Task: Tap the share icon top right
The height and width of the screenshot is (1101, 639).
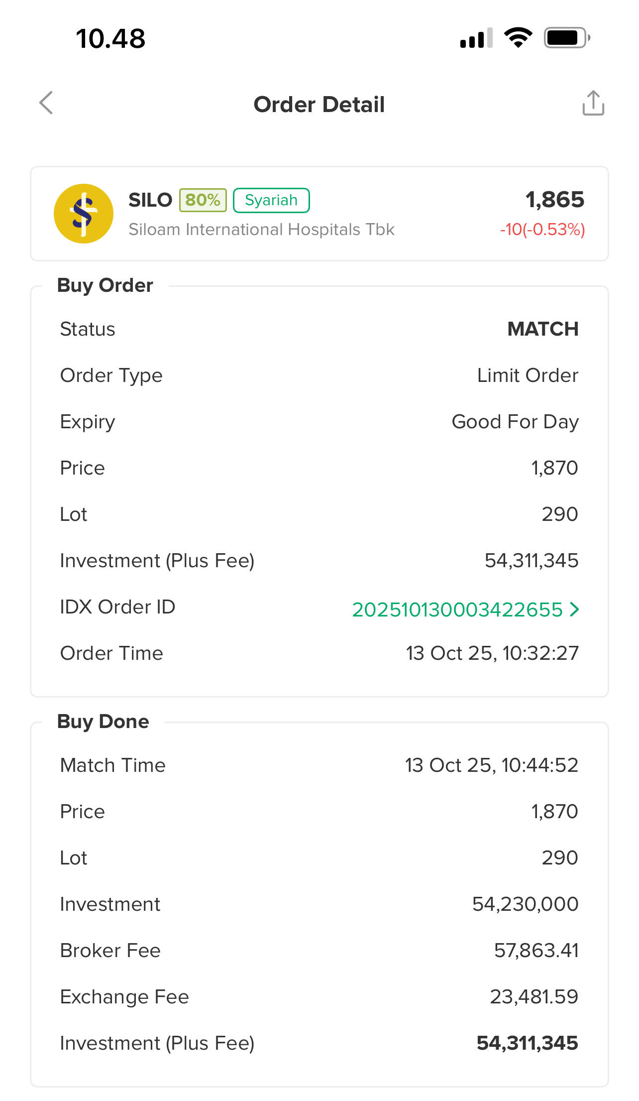Action: point(593,103)
